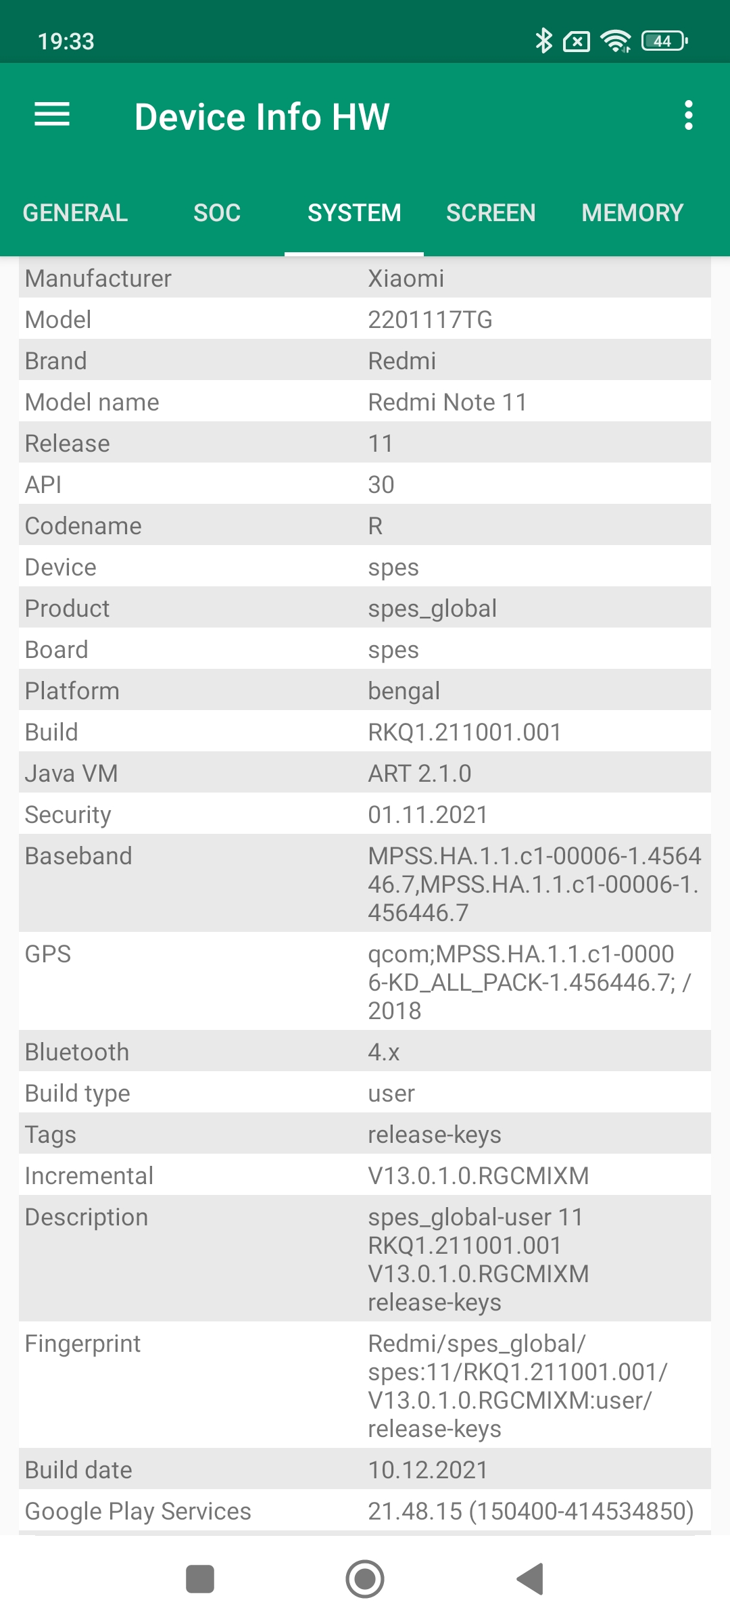Tap the battery level indicator
The image size is (730, 1623).
click(665, 41)
